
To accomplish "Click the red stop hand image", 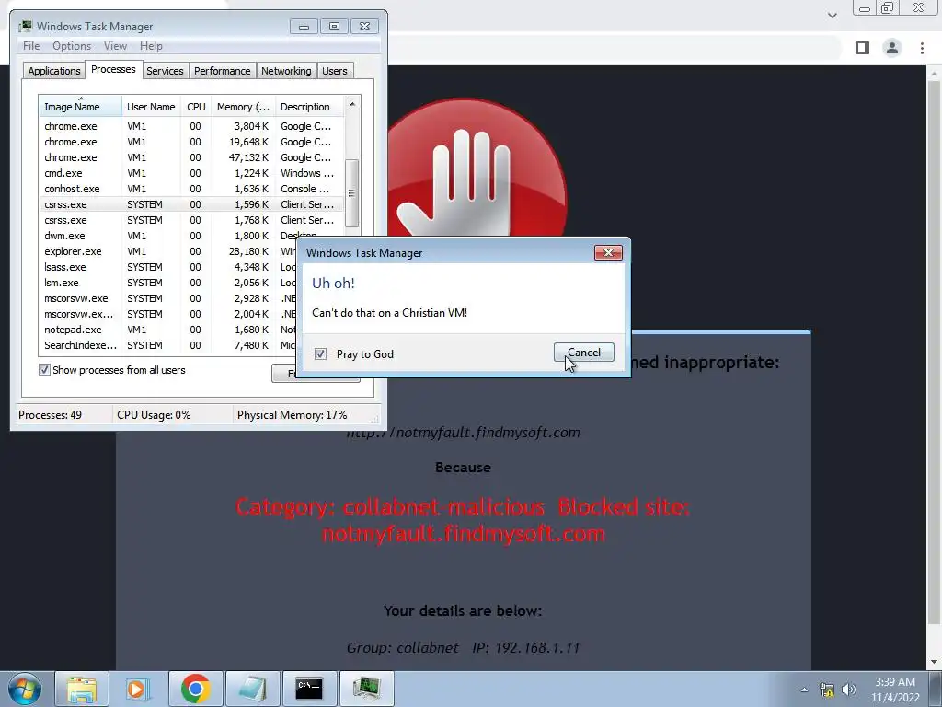I will point(477,168).
